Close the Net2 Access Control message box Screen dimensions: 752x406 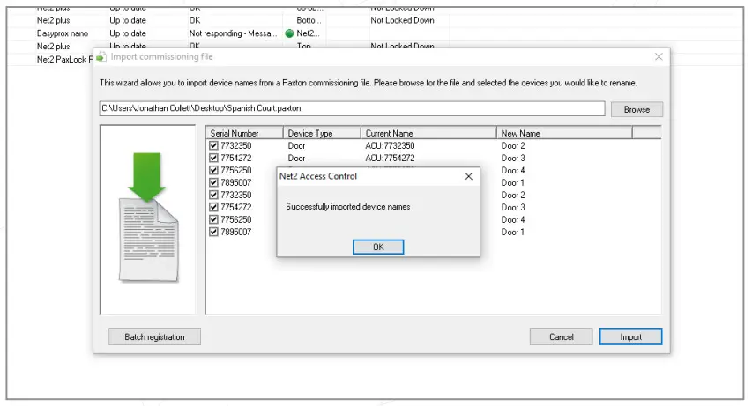coord(468,176)
